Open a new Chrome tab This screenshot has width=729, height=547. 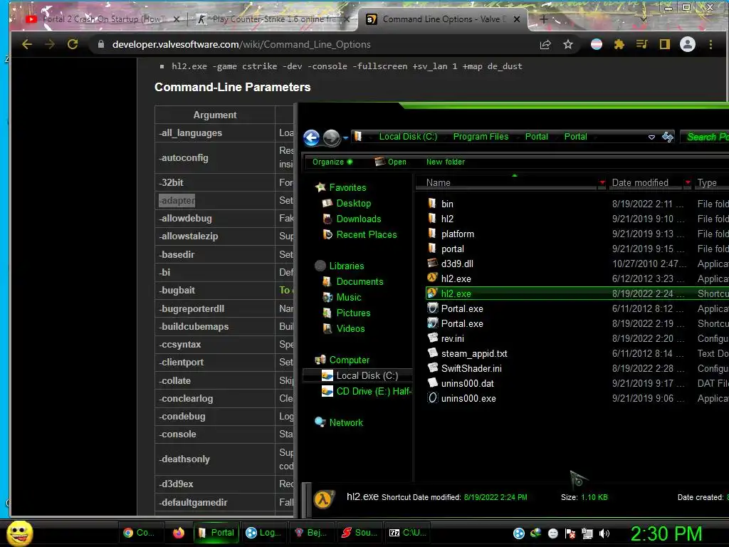(x=543, y=19)
